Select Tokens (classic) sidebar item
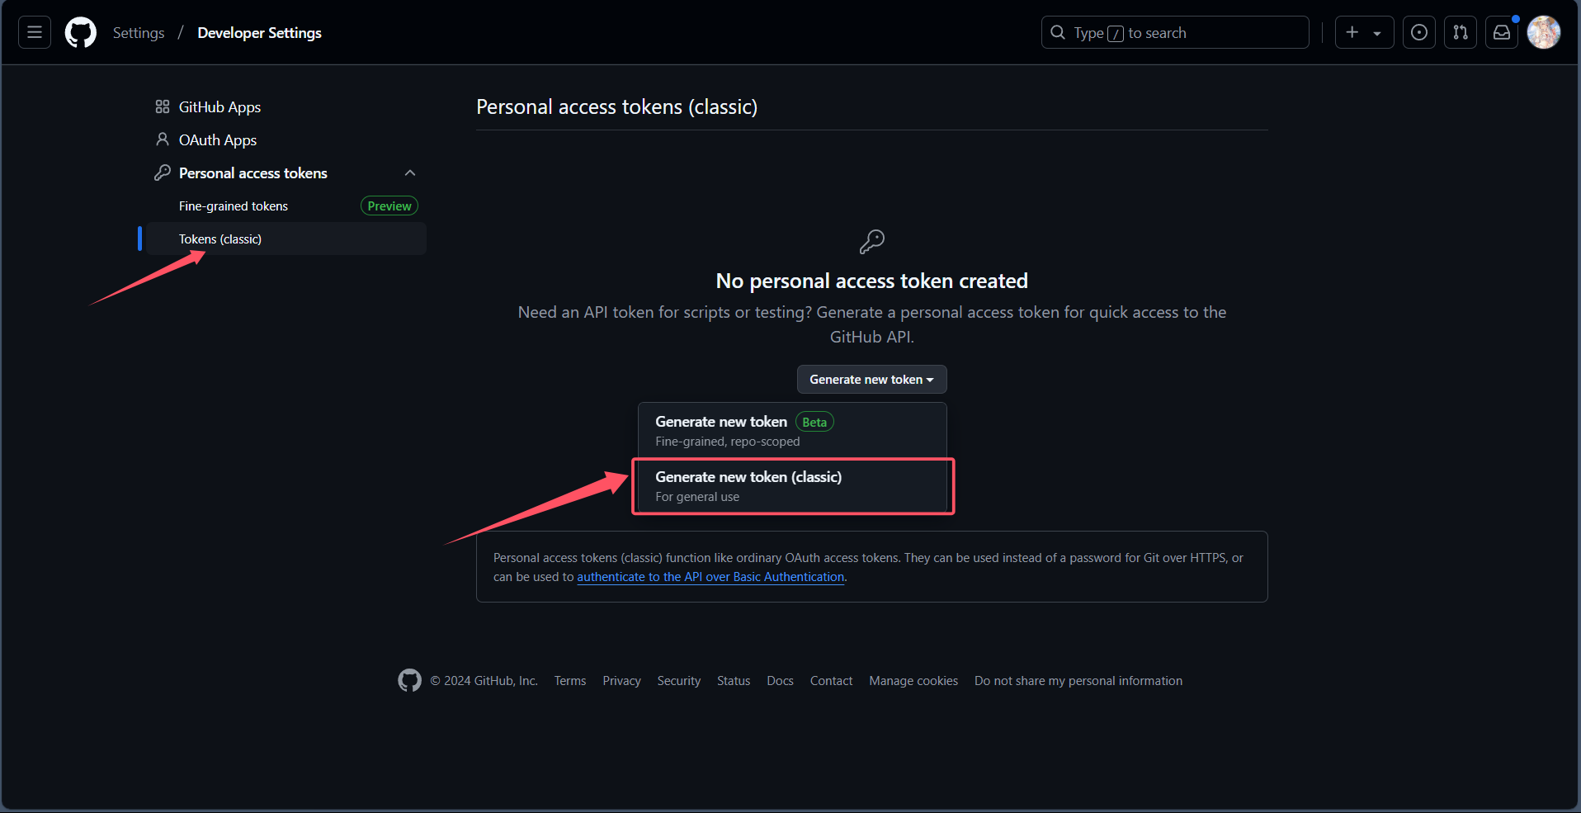Screen dimensions: 1581x813 (286, 239)
